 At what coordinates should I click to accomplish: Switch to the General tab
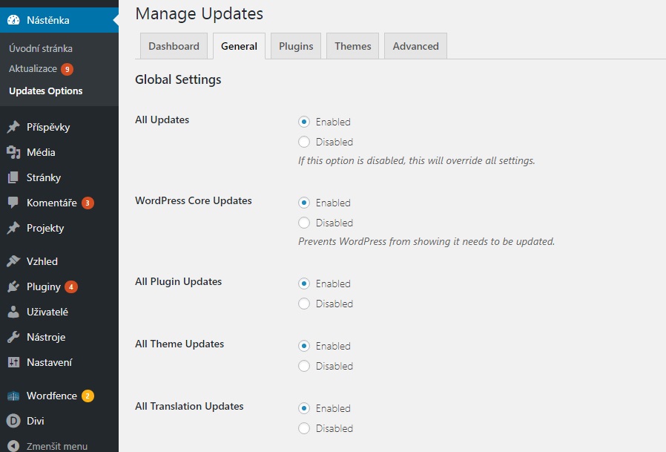239,46
